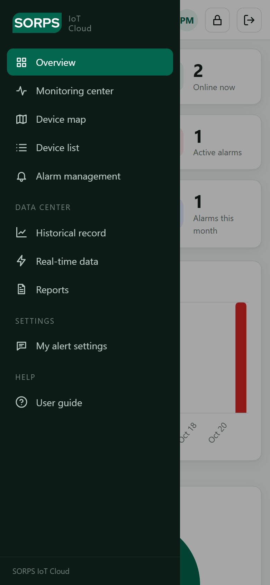Select the Overview menu item
This screenshot has height=585, width=270.
[90, 62]
